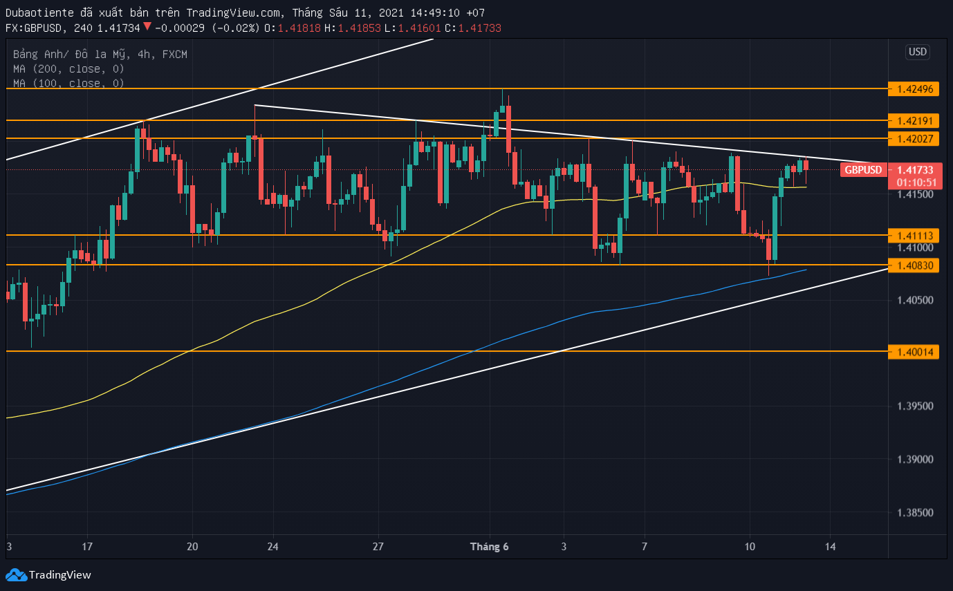Click the 1.40014 price level label

click(914, 352)
